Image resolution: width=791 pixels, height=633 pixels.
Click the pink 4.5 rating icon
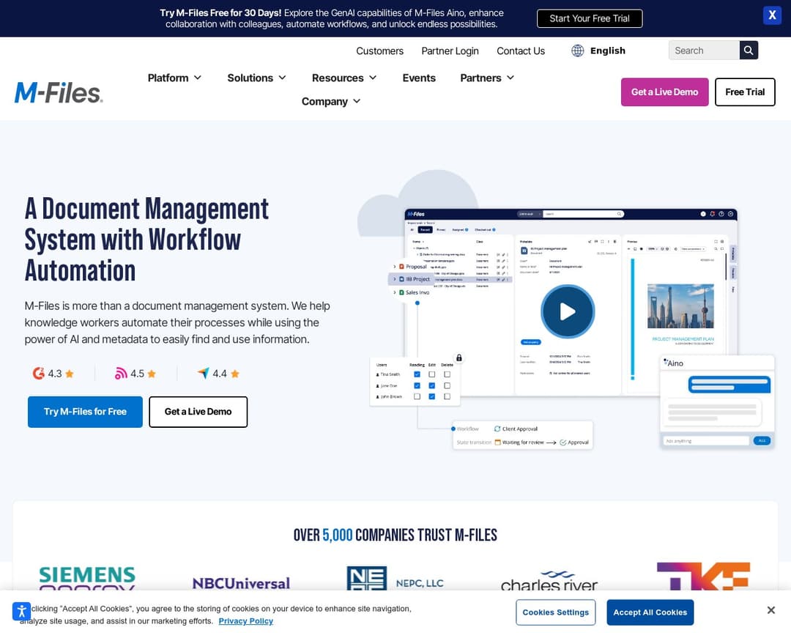[121, 374]
